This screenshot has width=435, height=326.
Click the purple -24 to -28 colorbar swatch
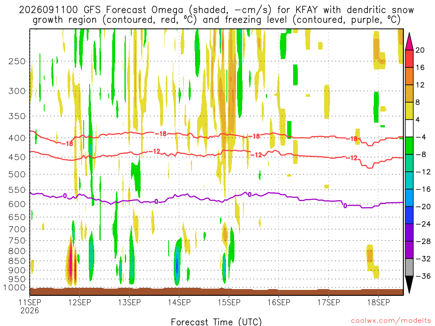point(409,233)
